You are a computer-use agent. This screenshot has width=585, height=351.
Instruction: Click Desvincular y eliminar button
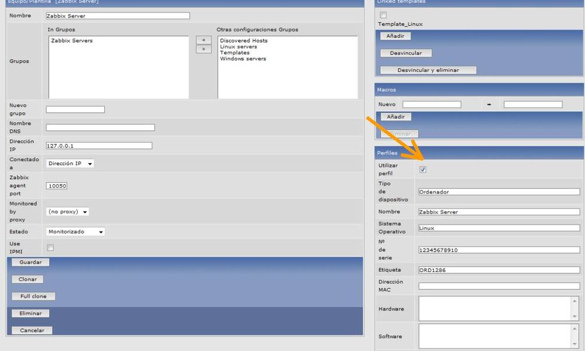coord(428,70)
